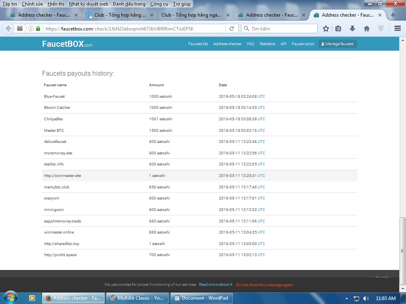Switch to MultiBit Classic taskbar window
The image size is (406, 304).
138,298
